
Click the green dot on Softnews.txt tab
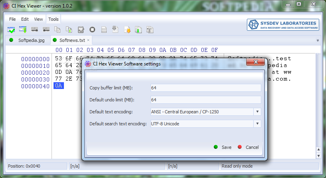click(x=55, y=40)
